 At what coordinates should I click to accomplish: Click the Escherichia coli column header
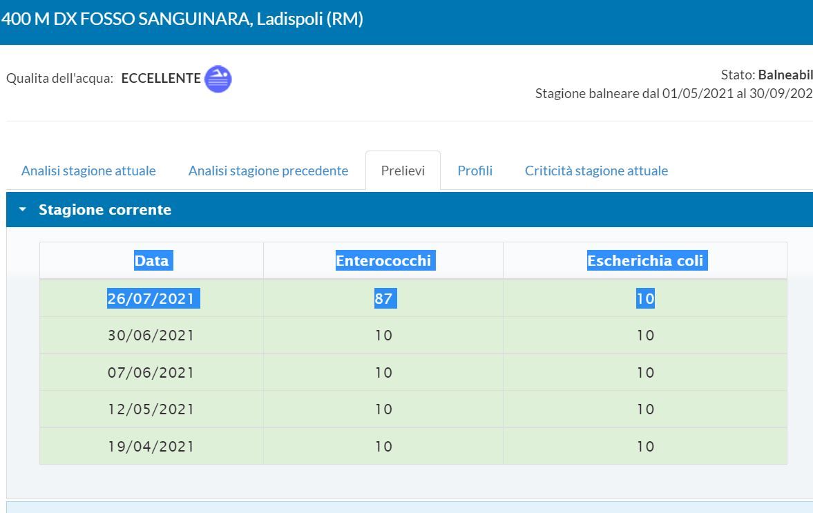[x=645, y=261]
